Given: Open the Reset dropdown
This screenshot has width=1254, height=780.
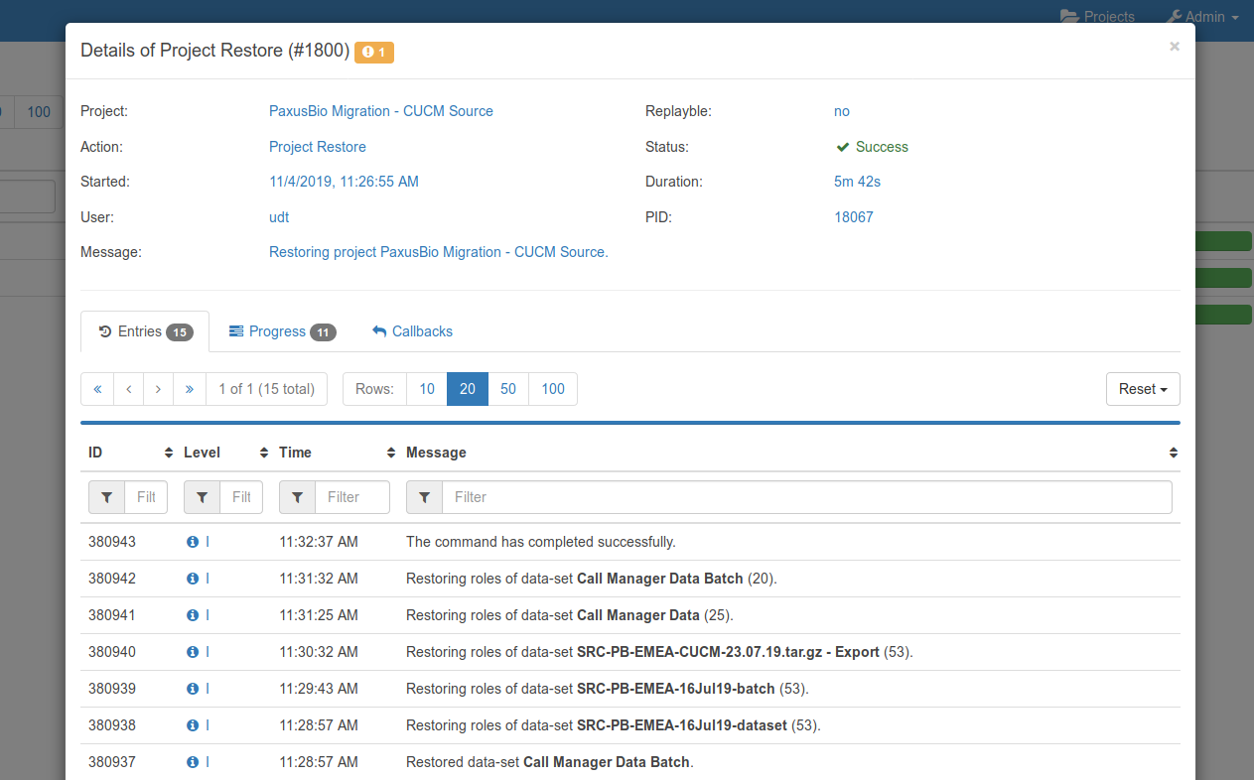Looking at the screenshot, I should [x=1142, y=388].
